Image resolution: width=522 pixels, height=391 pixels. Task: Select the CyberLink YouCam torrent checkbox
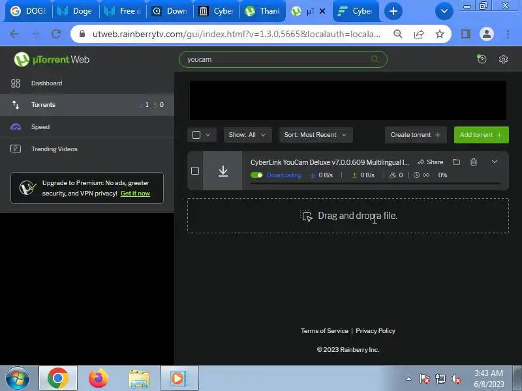[195, 171]
